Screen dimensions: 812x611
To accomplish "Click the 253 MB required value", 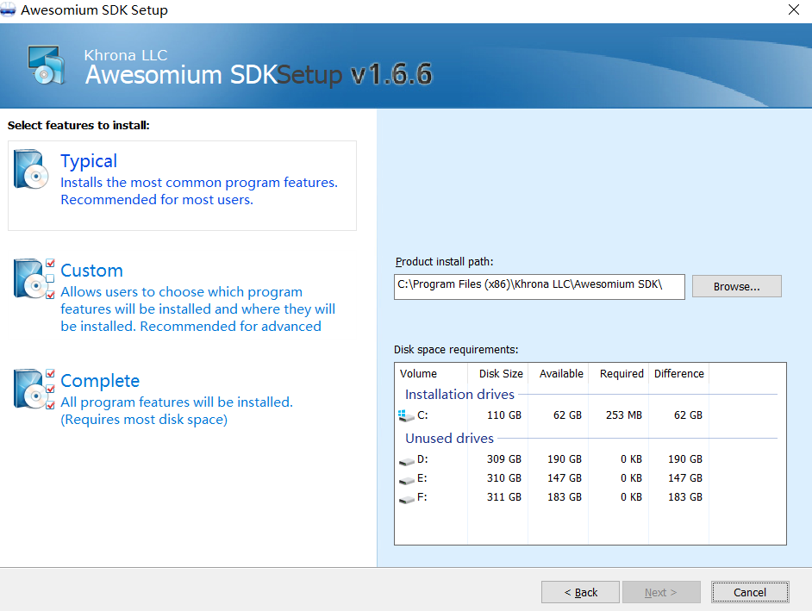I will (x=623, y=415).
